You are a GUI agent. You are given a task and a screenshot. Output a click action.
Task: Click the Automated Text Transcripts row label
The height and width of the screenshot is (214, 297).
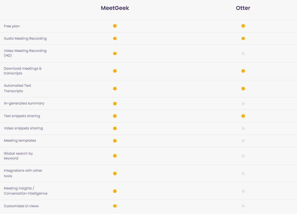coord(17,88)
